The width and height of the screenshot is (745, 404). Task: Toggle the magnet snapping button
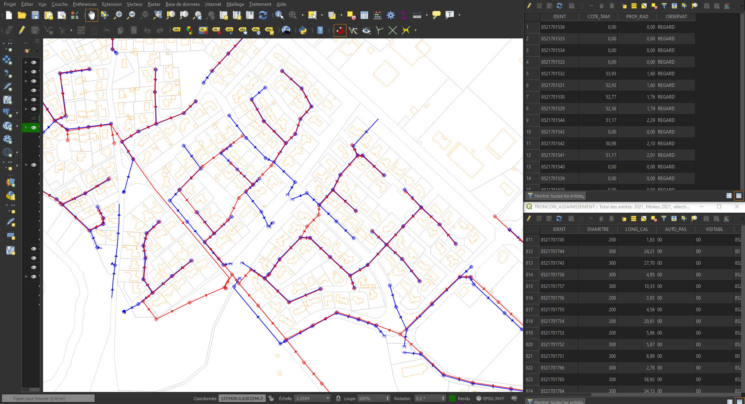point(340,30)
